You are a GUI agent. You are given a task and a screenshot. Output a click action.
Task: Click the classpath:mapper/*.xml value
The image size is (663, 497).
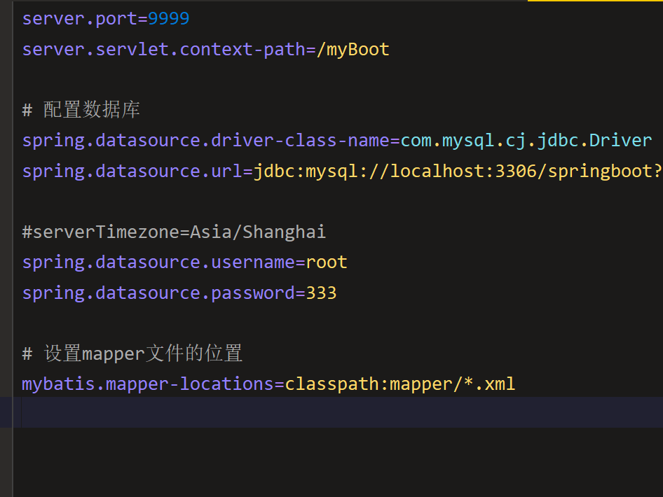pos(399,384)
